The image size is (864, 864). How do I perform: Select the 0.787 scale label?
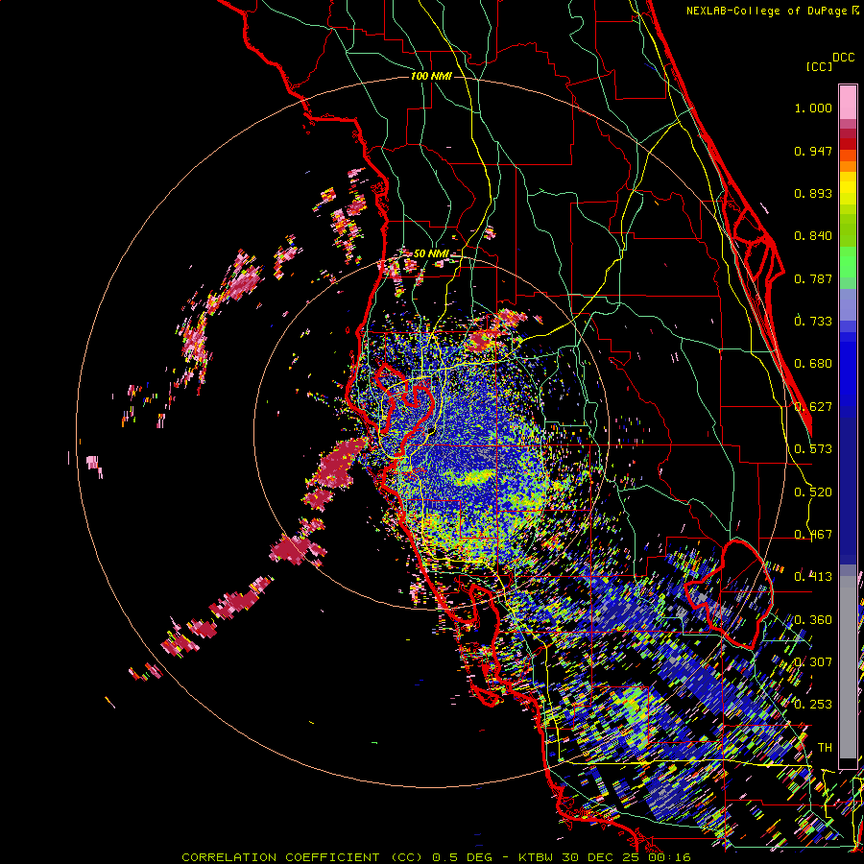coord(813,278)
